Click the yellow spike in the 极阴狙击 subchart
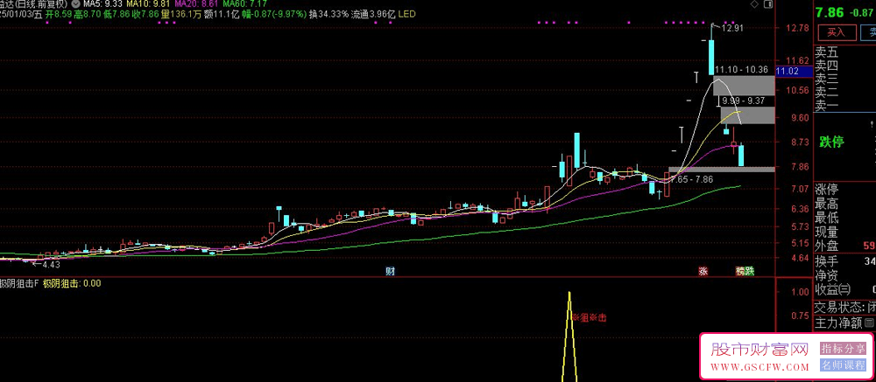This screenshot has height=382, width=876. pyautogui.click(x=569, y=337)
